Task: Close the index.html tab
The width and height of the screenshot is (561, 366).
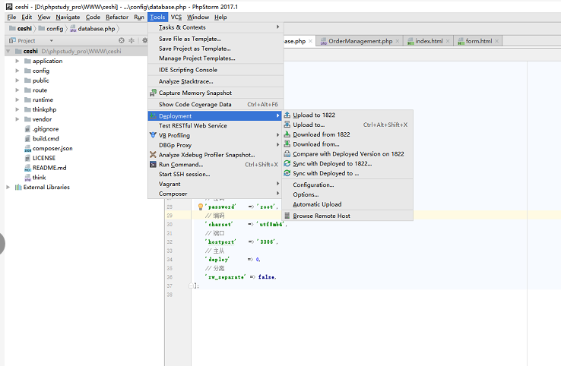Action: (x=448, y=41)
